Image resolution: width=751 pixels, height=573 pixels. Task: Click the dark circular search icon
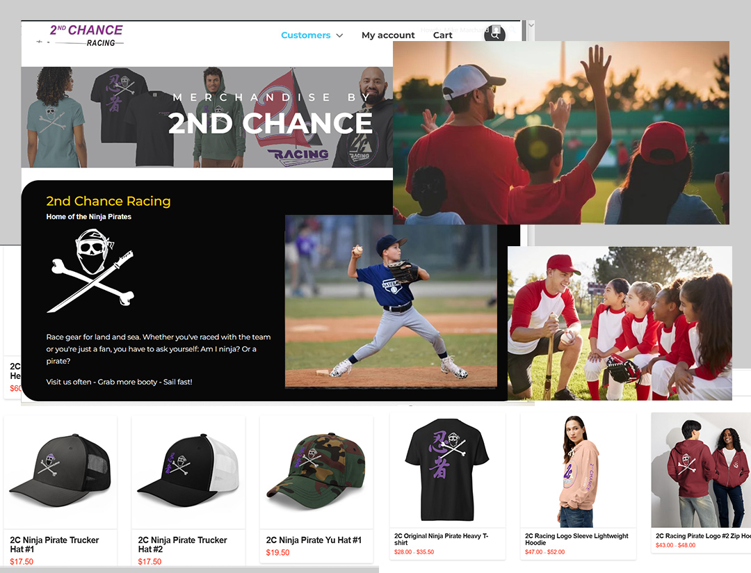pos(495,35)
